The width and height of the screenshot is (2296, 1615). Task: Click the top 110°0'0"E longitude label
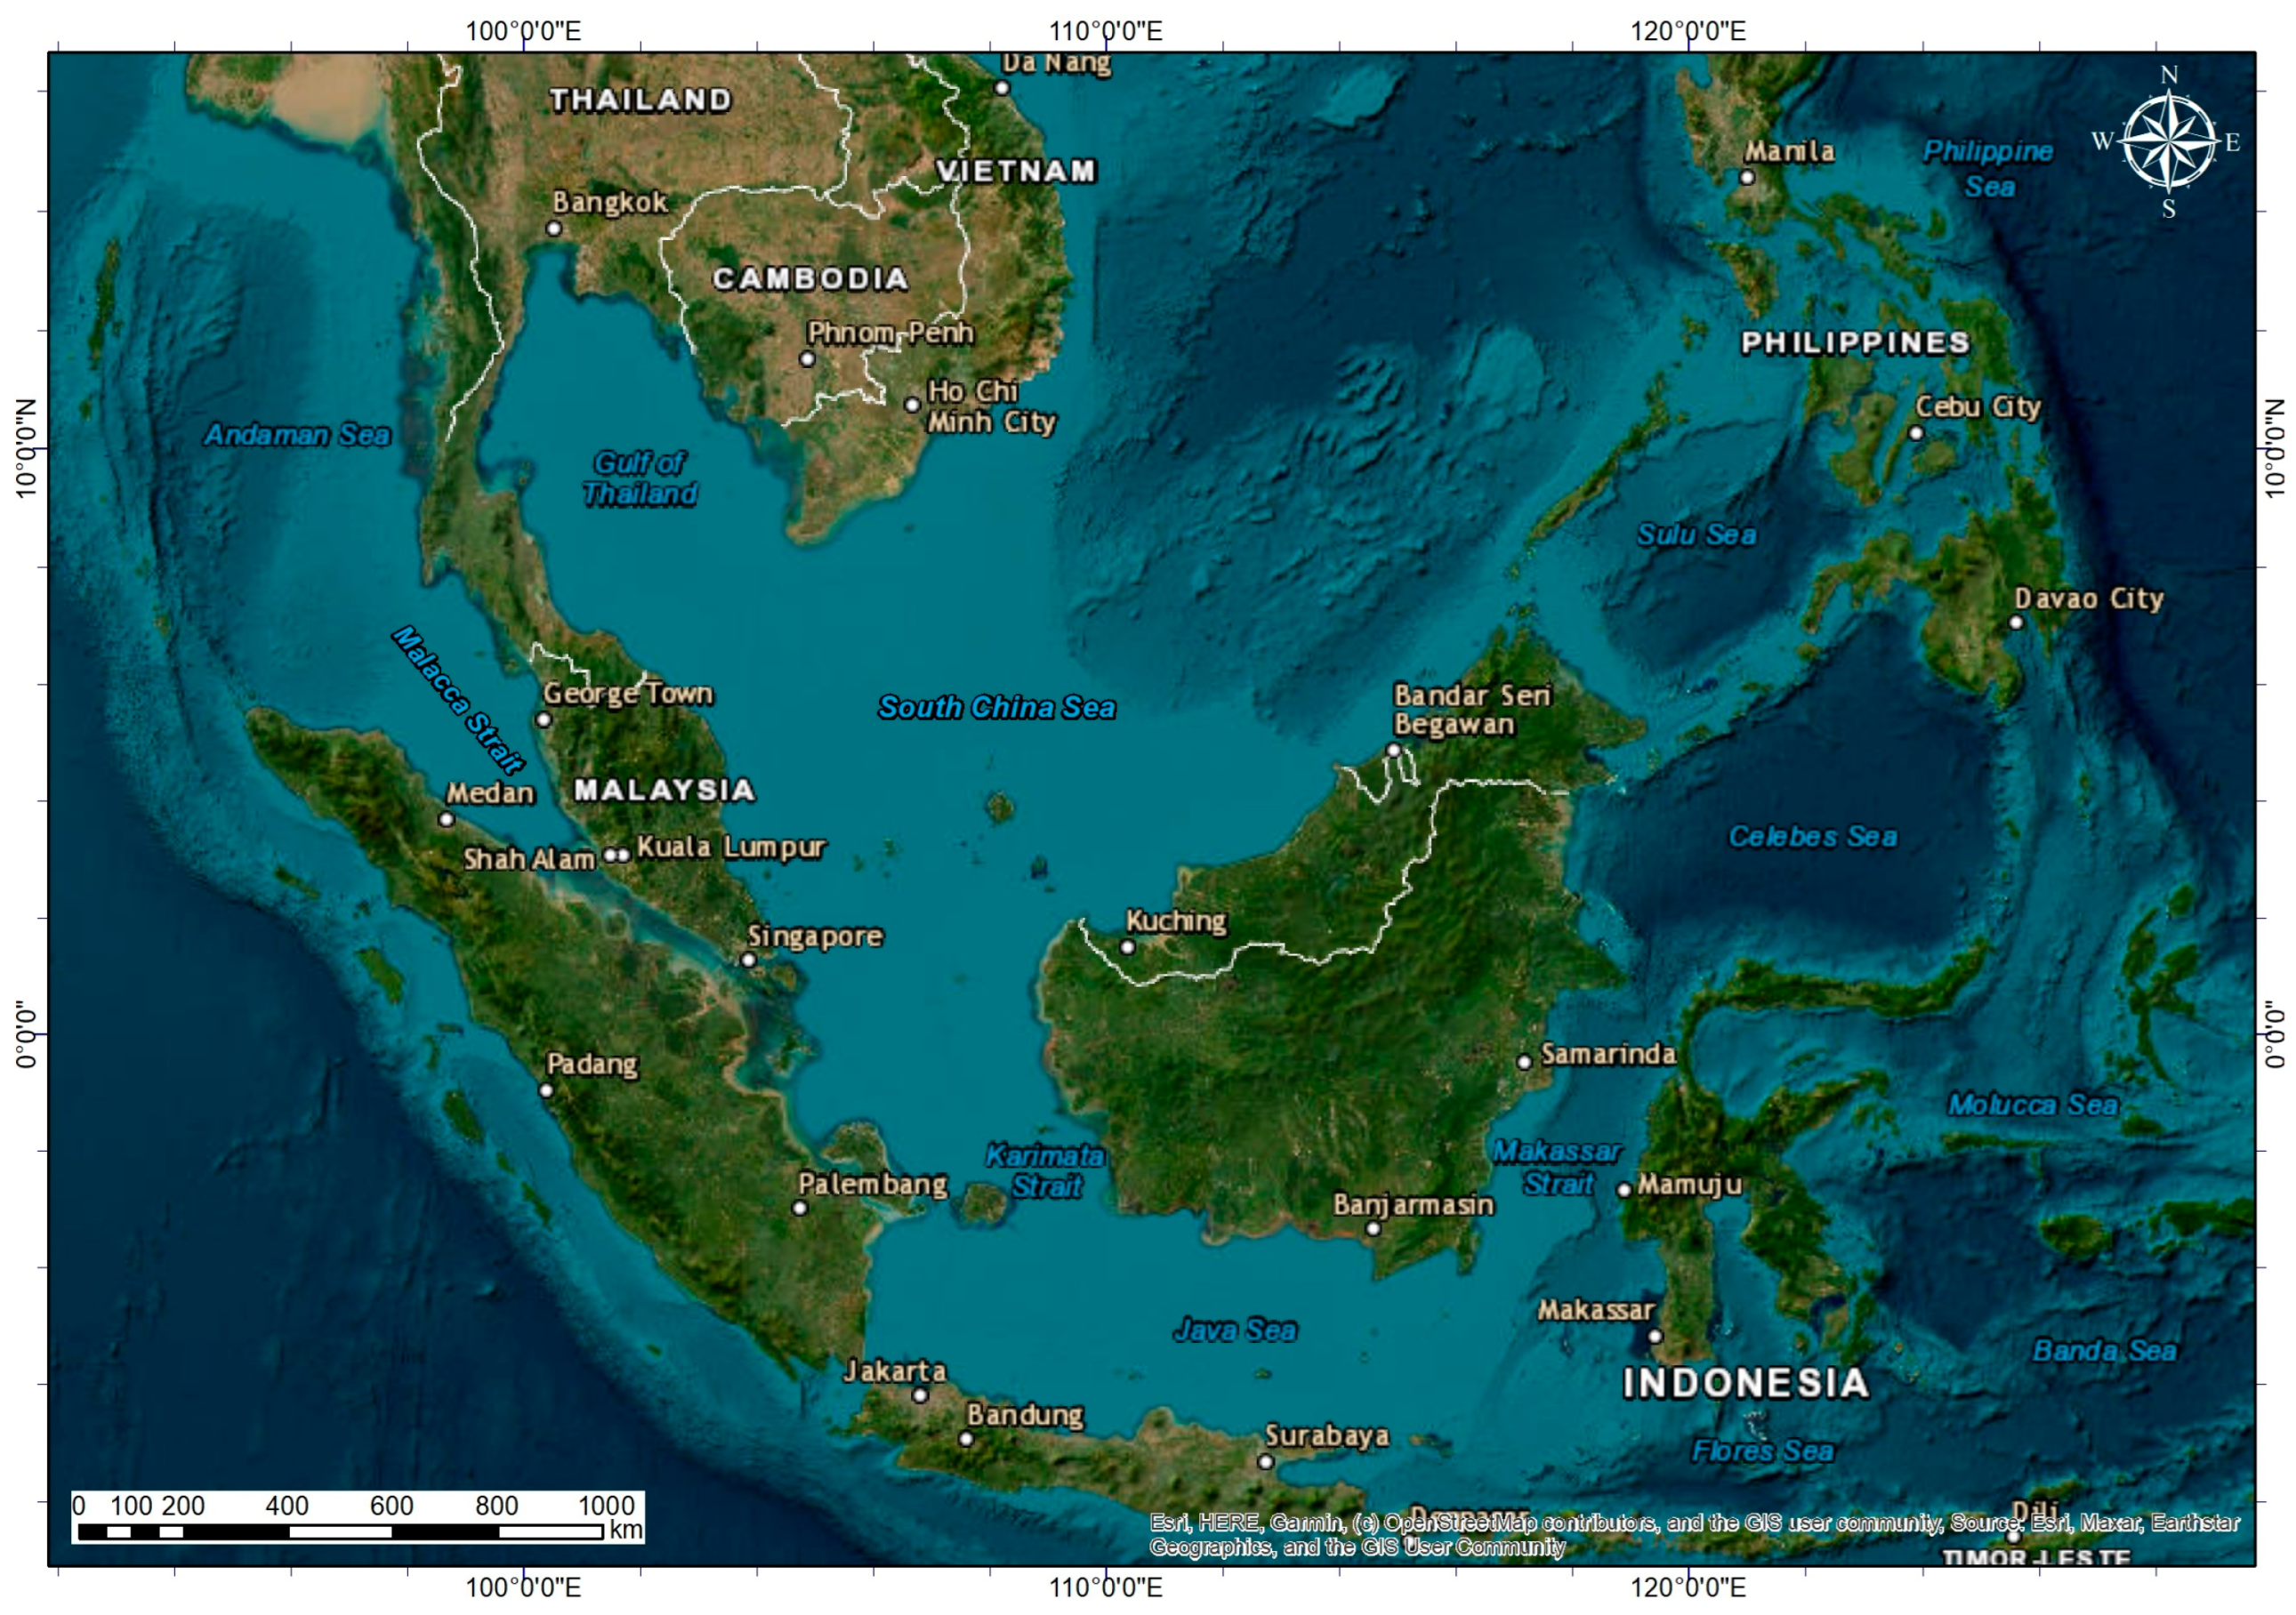(1105, 31)
